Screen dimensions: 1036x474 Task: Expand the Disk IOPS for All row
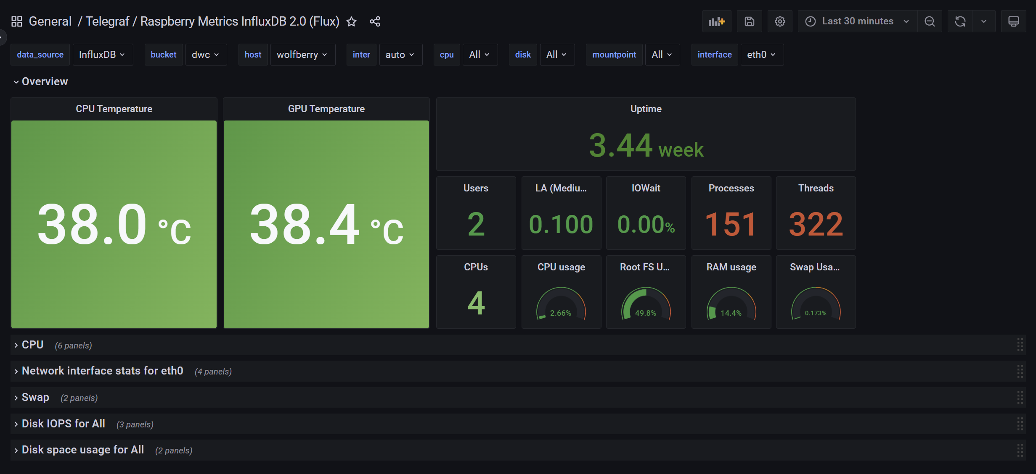(63, 424)
